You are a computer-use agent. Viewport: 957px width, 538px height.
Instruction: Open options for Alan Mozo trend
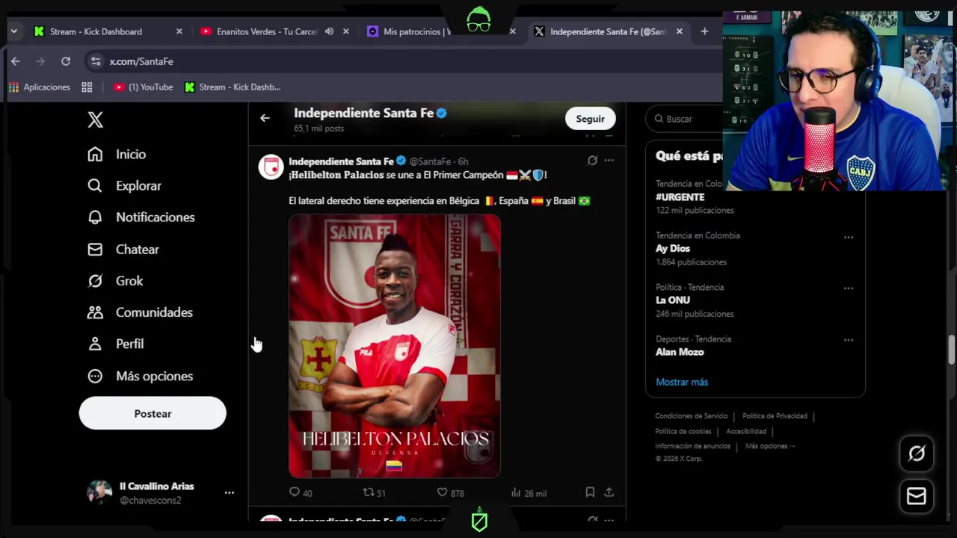pos(849,340)
